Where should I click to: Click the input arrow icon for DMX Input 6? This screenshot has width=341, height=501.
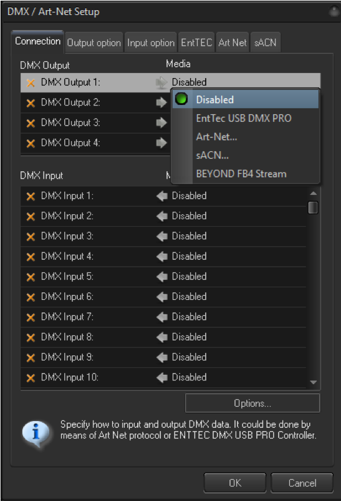point(162,297)
